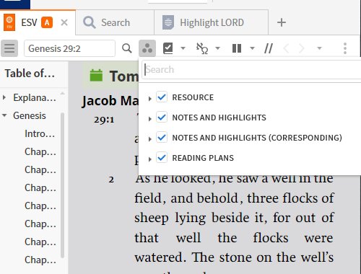Expand the RESOURCE filter group
Image resolution: width=361 pixels, height=274 pixels.
click(149, 98)
